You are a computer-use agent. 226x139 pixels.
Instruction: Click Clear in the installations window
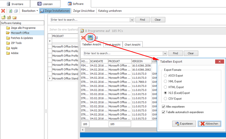191,53
